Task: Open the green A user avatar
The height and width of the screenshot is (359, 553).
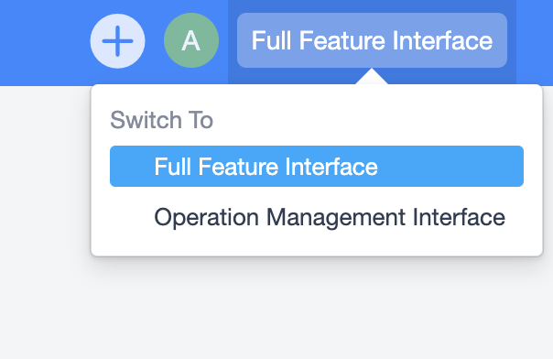Action: (191, 40)
